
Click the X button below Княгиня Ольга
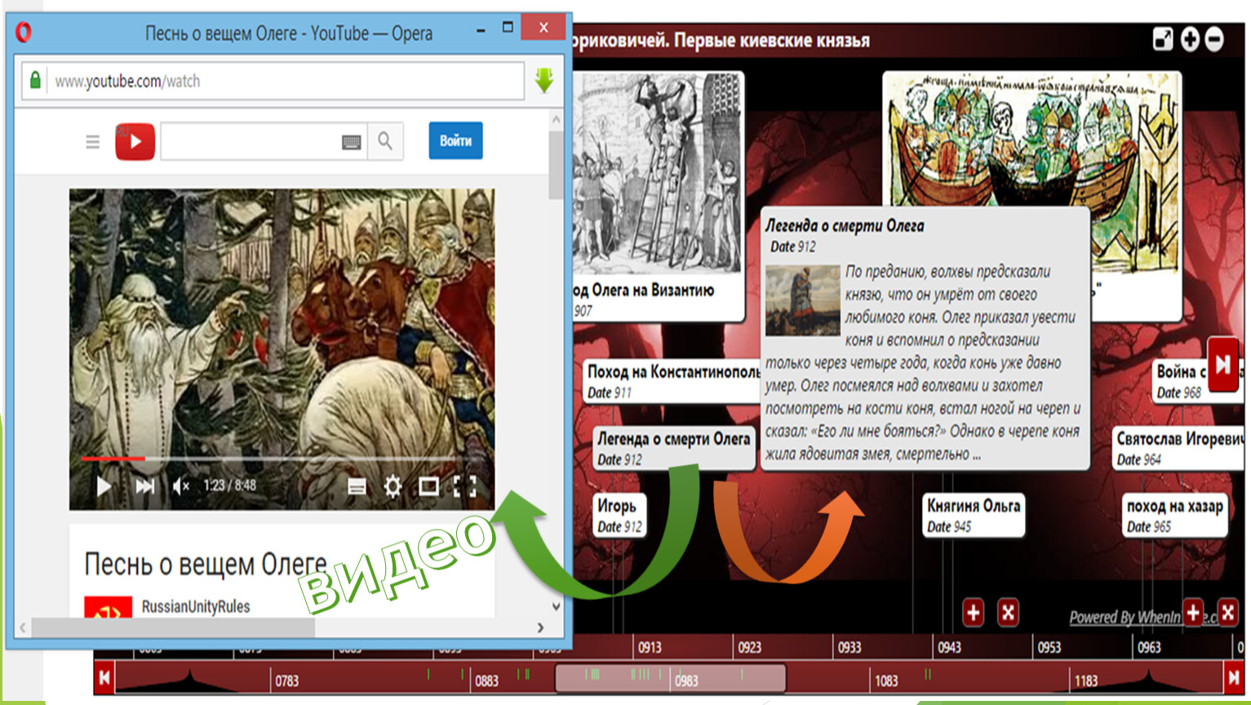click(x=1009, y=612)
